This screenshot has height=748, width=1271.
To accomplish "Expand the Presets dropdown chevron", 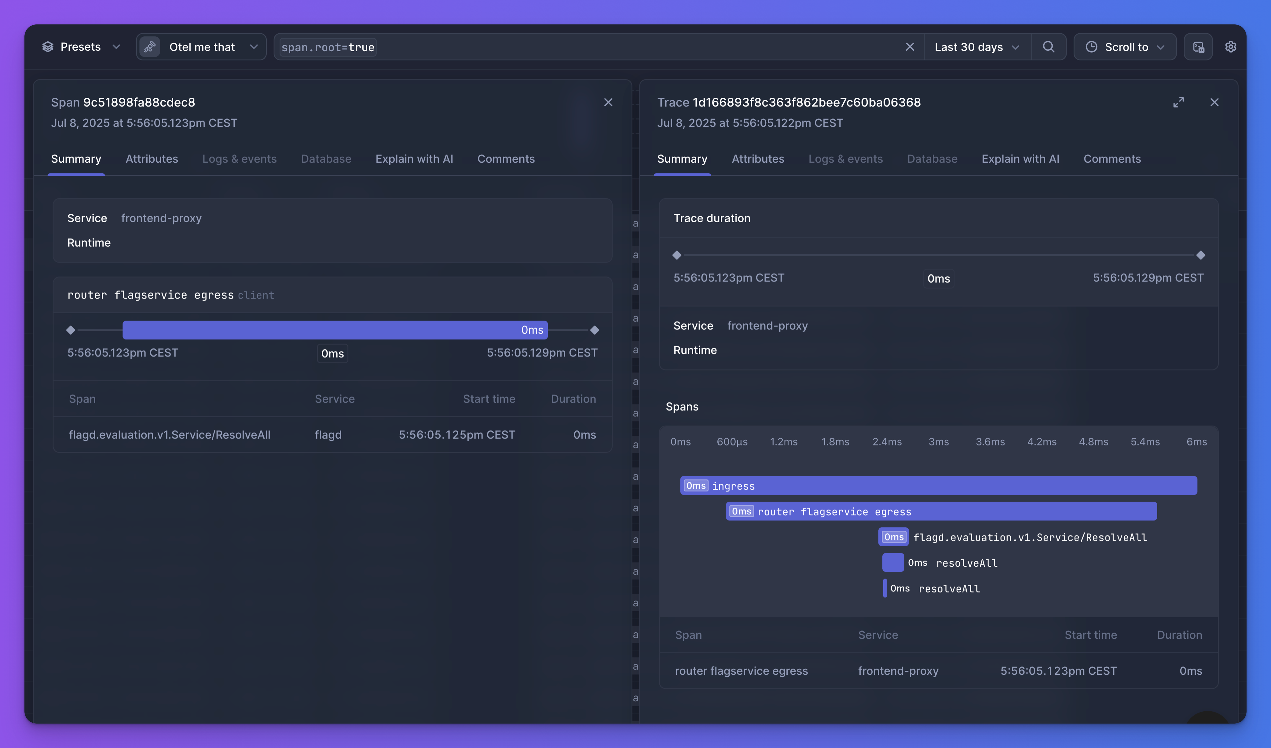I will [116, 47].
